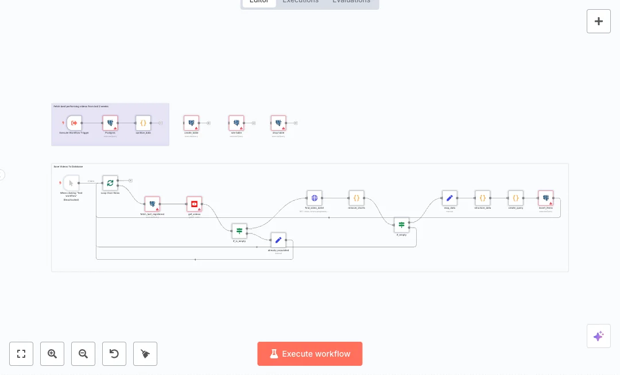This screenshot has width=620, height=375.
Task: Switch to the Evaluations tab
Action: [351, 2]
